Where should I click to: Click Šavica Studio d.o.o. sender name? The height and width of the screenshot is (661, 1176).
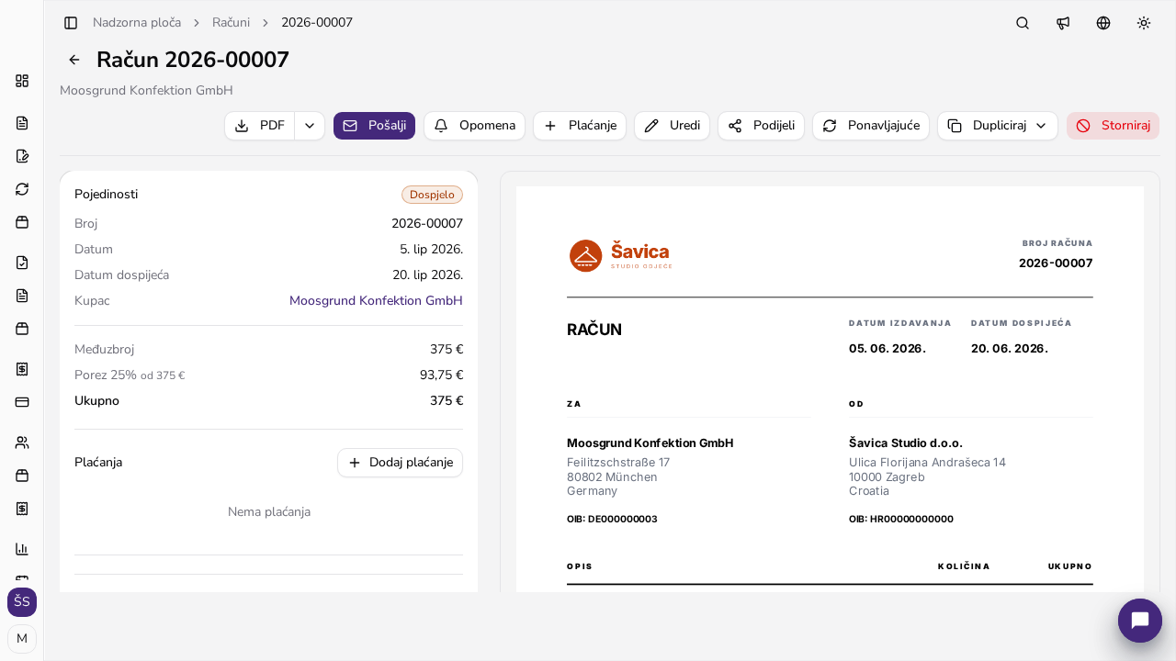(x=906, y=443)
